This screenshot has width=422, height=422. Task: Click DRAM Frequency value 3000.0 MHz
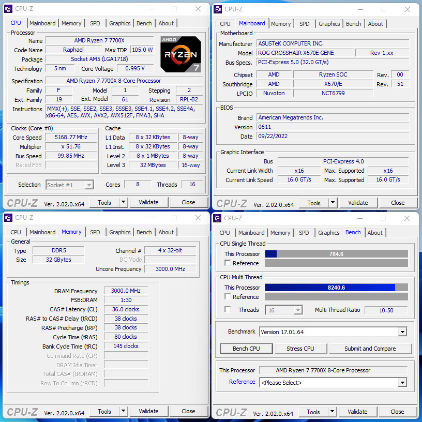pyautogui.click(x=126, y=291)
